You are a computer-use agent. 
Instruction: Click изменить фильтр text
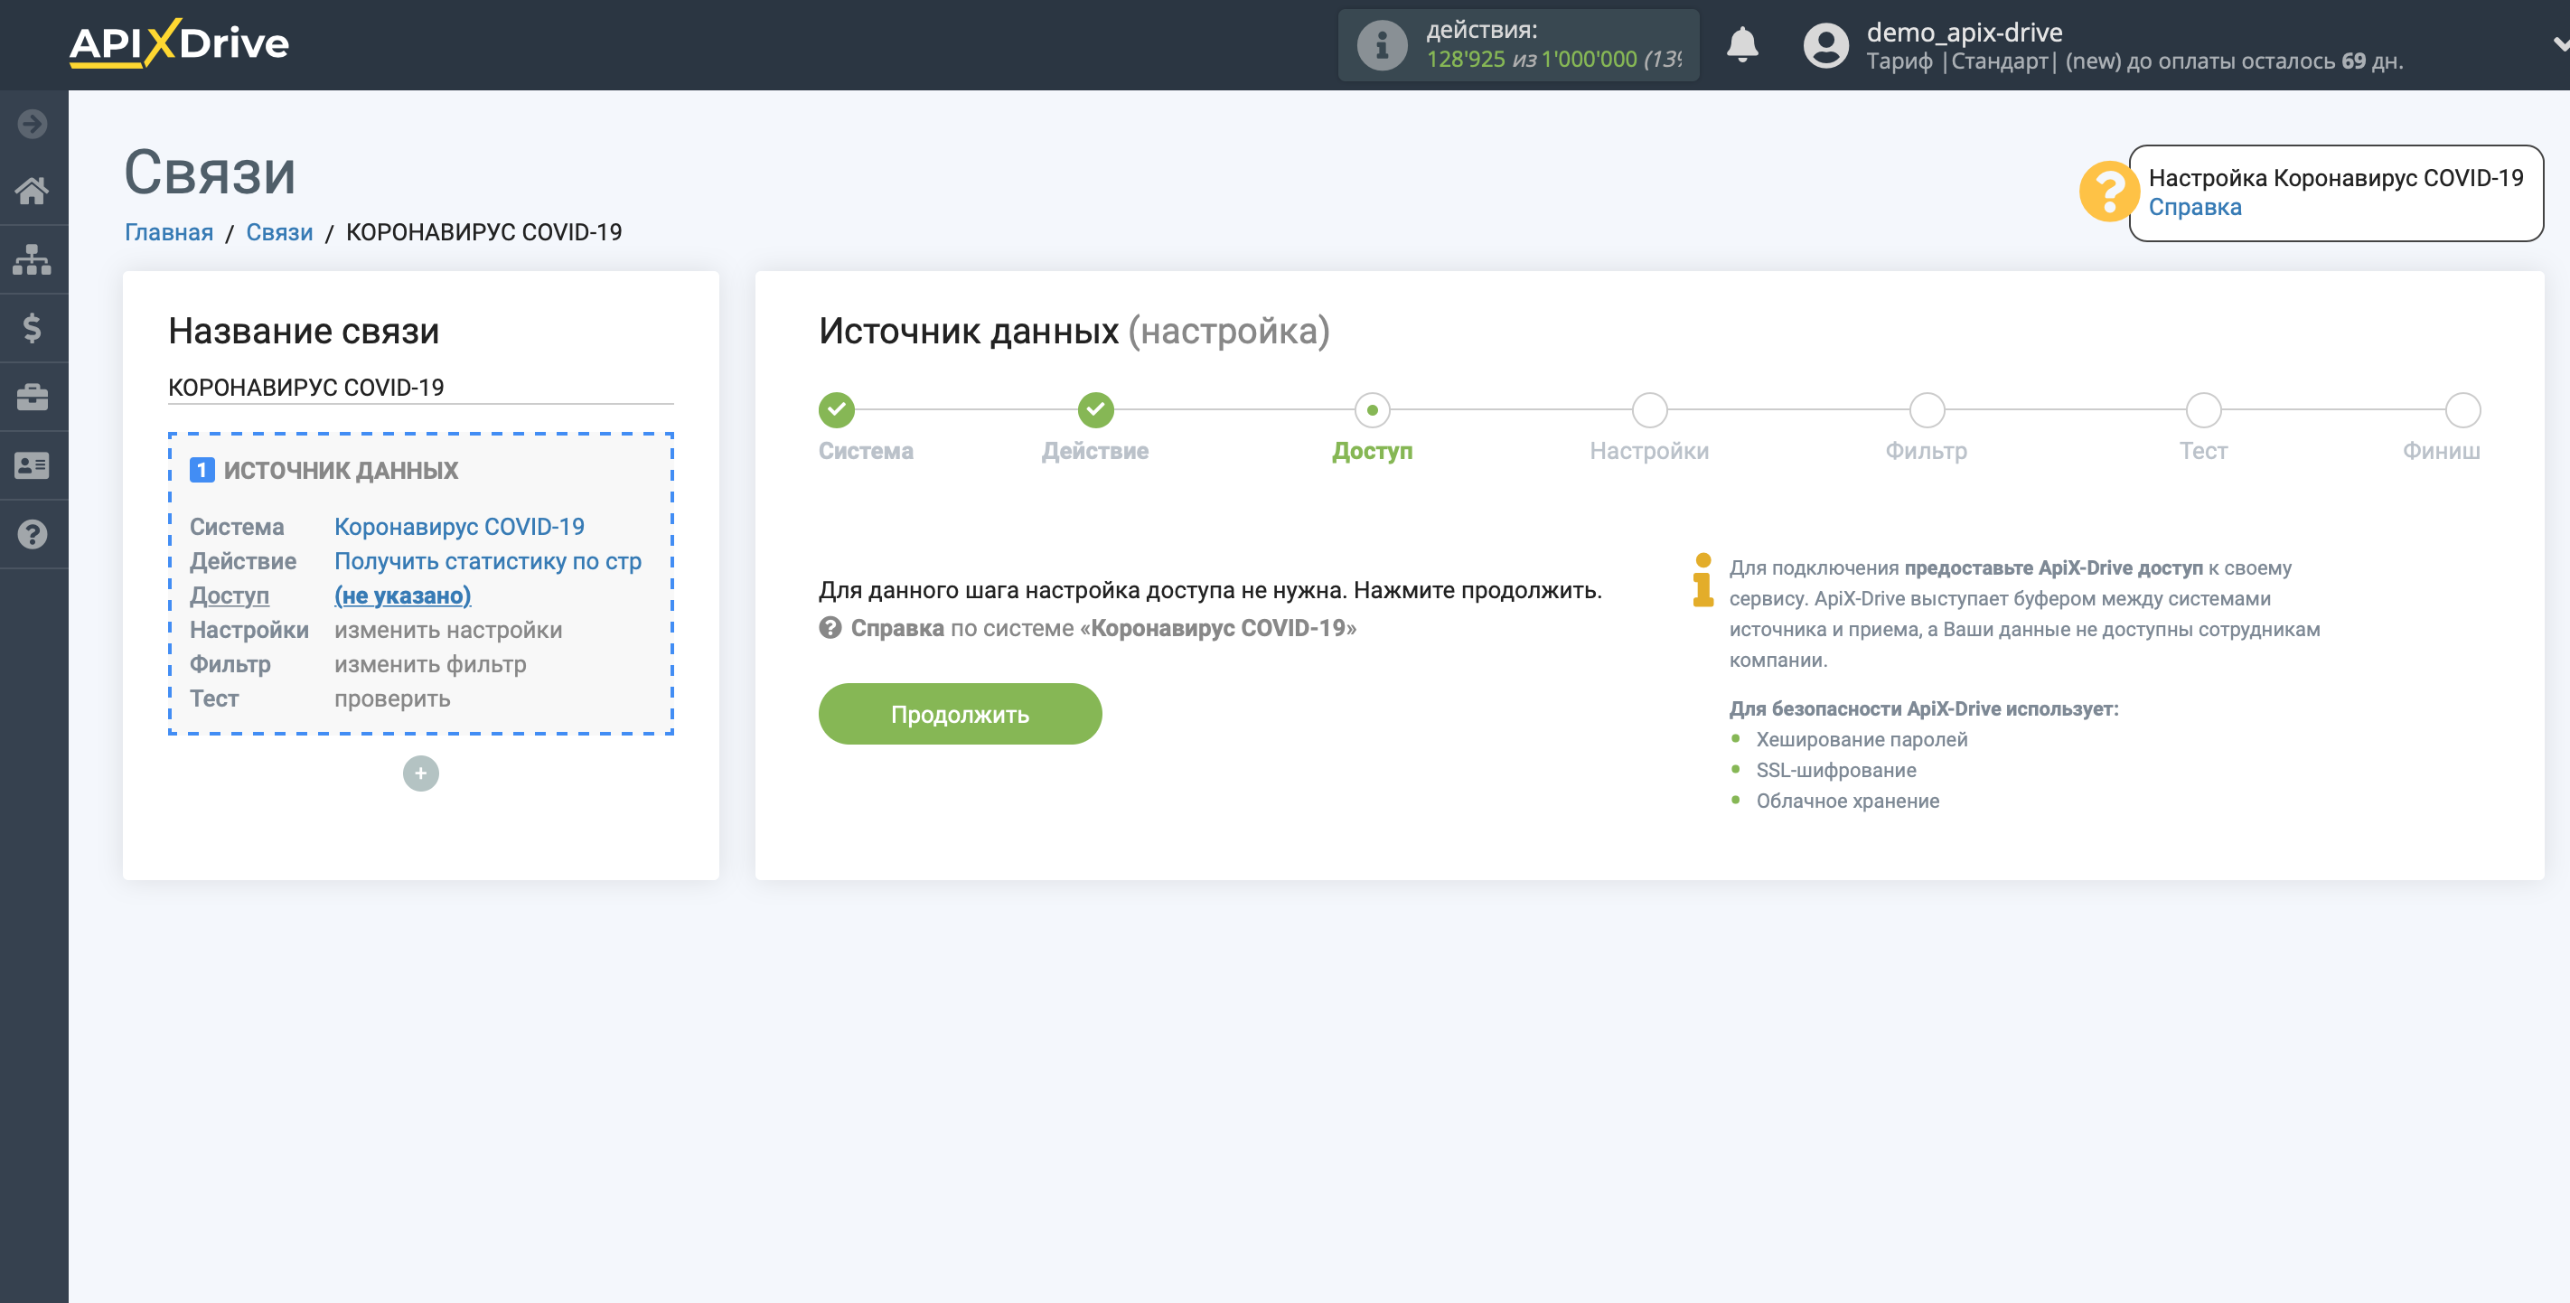click(x=430, y=664)
